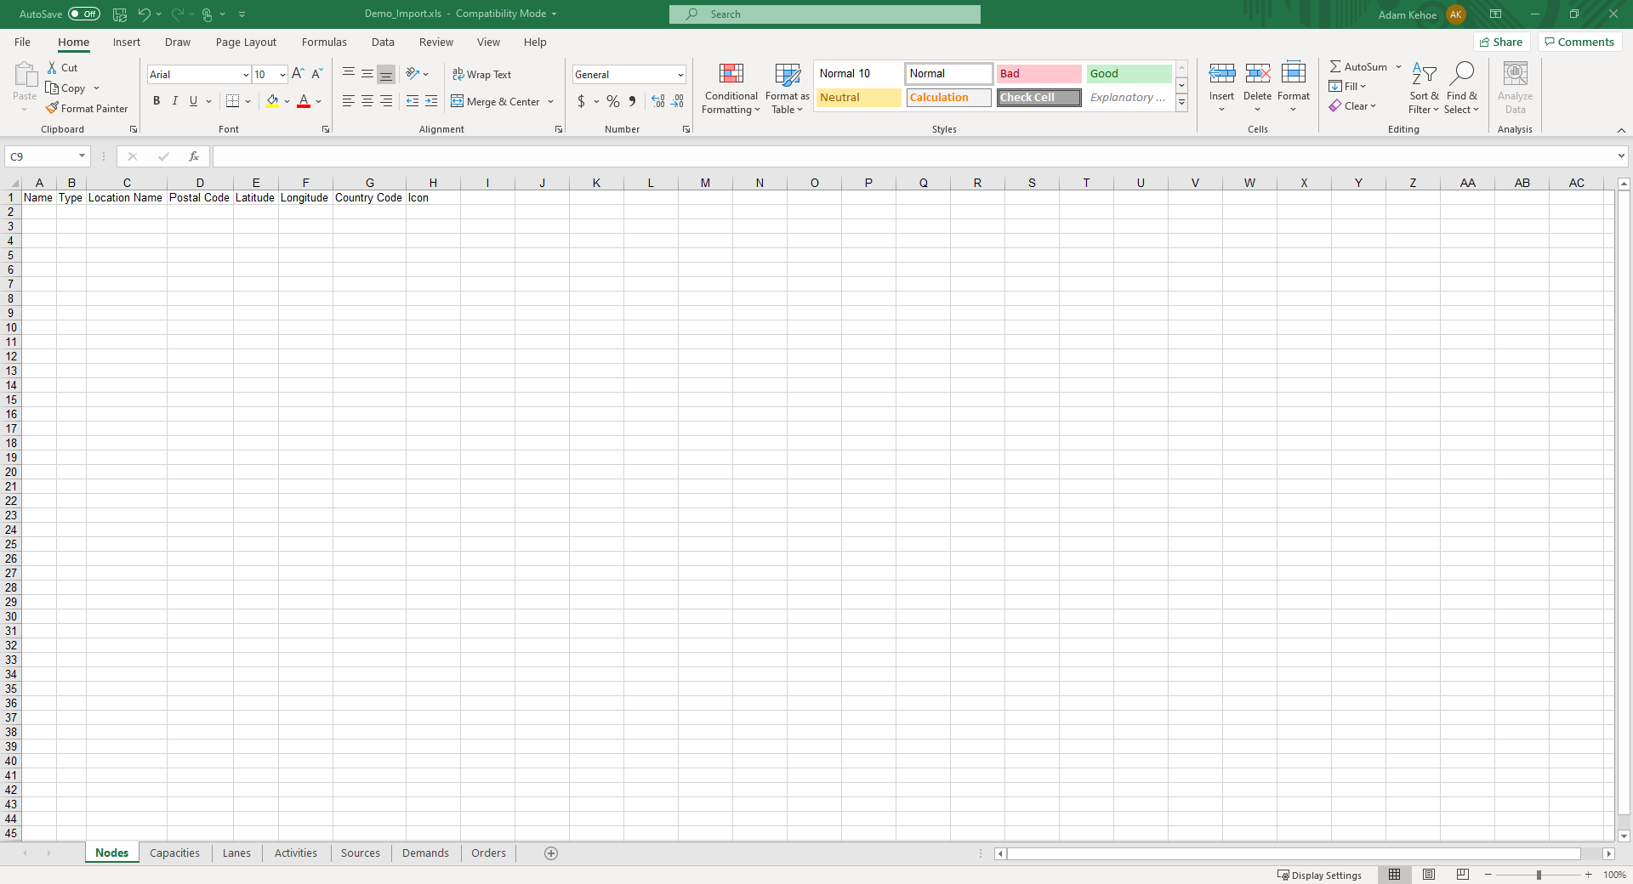1633x884 pixels.
Task: Click the Delete Cells icon
Action: click(1258, 75)
